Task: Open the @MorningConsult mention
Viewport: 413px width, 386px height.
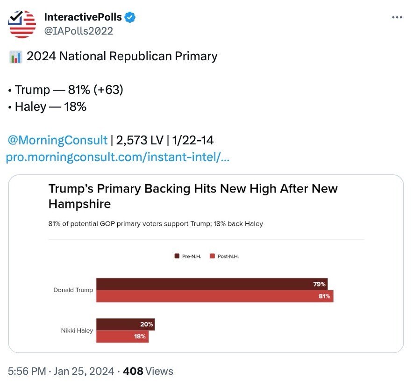Action: (x=58, y=140)
